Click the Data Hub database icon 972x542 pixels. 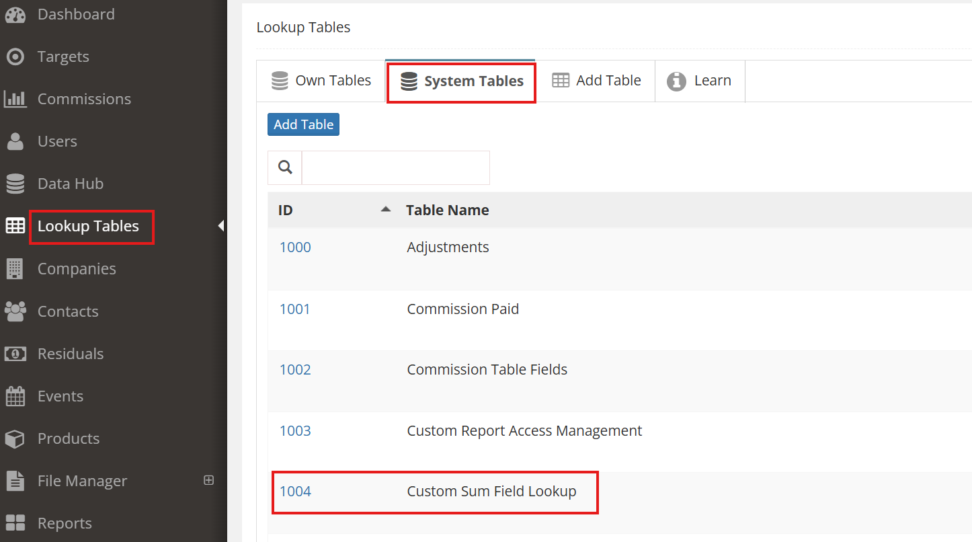(x=15, y=184)
